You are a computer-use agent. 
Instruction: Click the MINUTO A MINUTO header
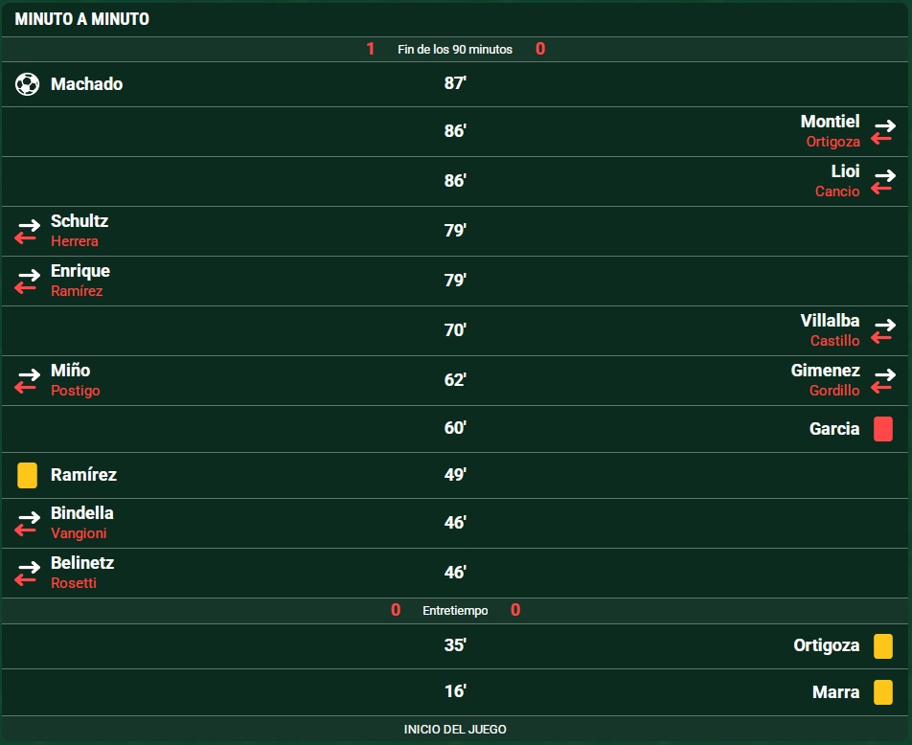pyautogui.click(x=82, y=19)
